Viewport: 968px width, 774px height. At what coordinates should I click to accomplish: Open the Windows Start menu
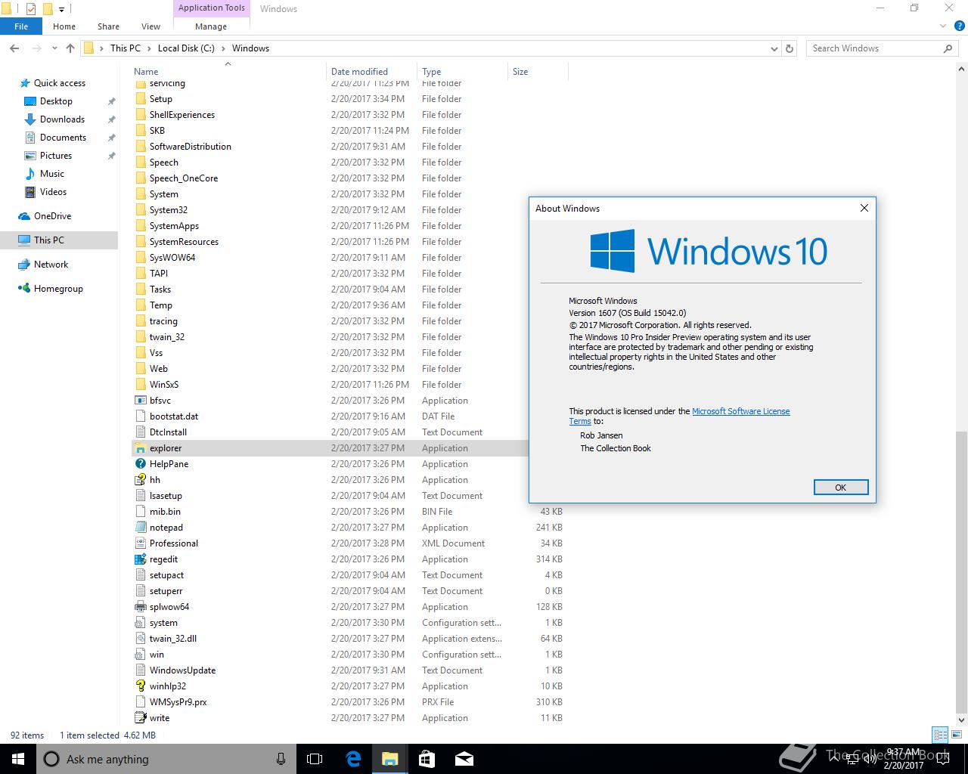18,759
